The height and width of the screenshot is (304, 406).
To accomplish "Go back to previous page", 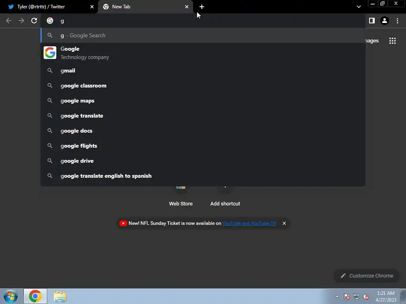I will click(x=9, y=21).
